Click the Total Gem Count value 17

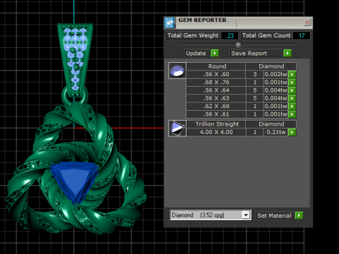coord(302,36)
